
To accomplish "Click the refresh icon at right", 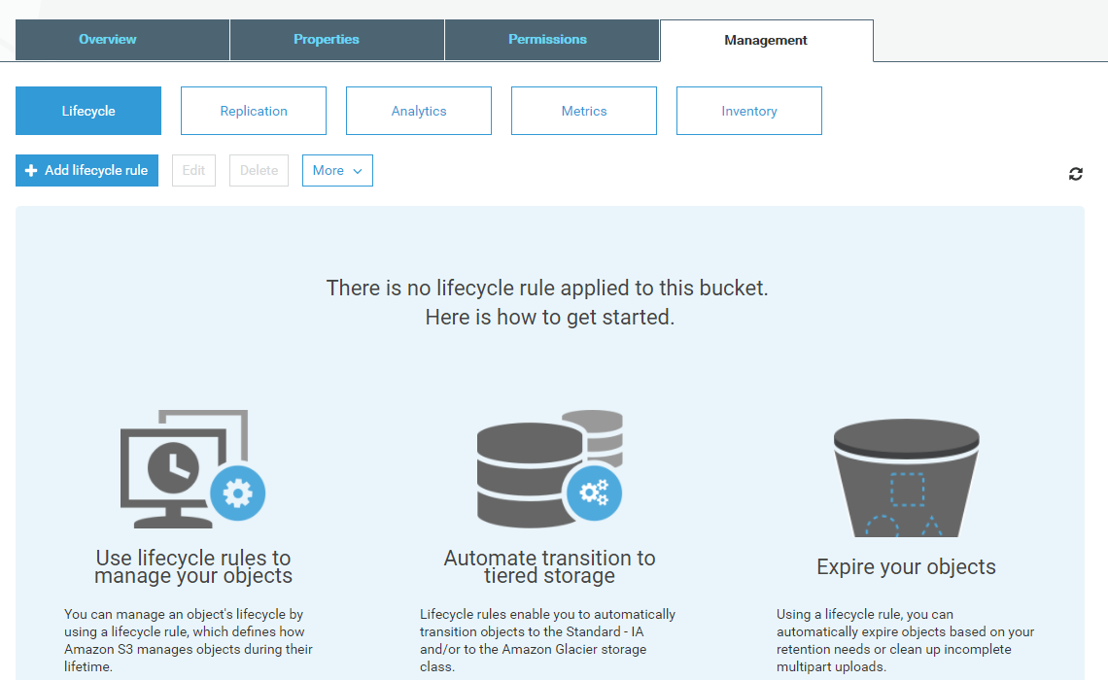I will click(1075, 174).
